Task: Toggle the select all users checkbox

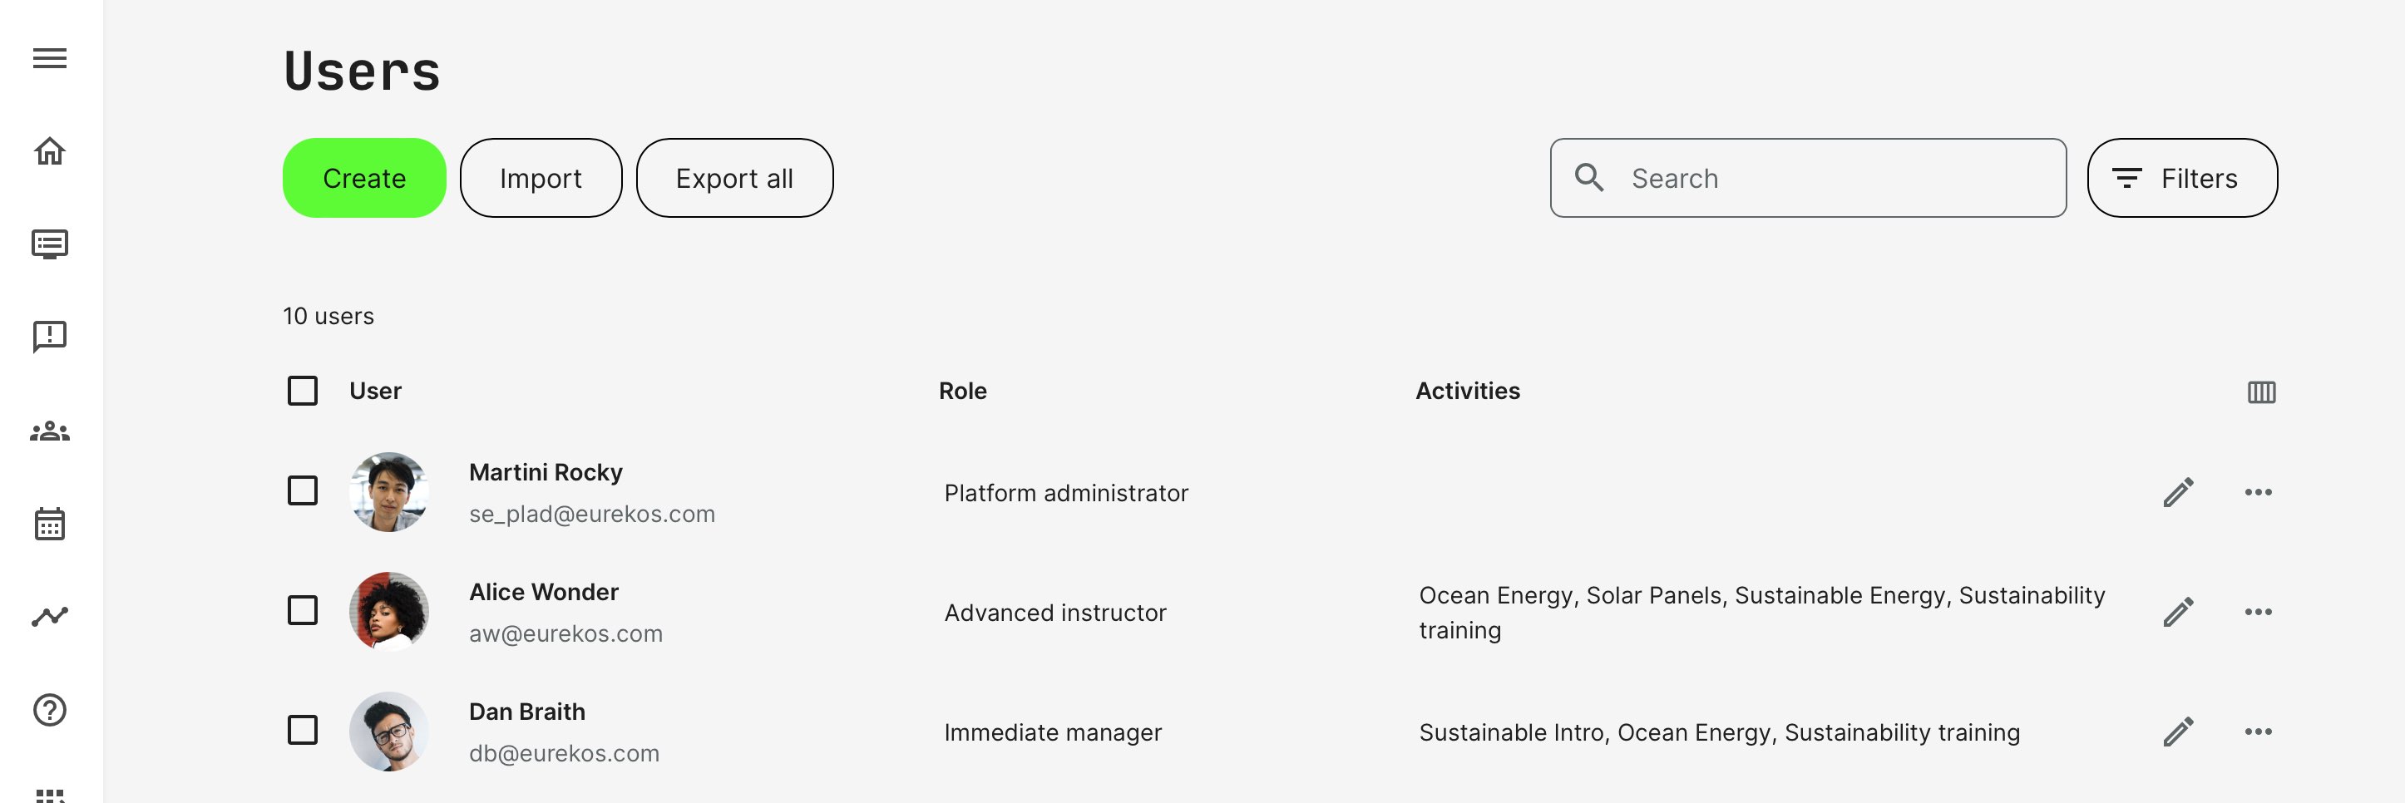Action: click(303, 391)
